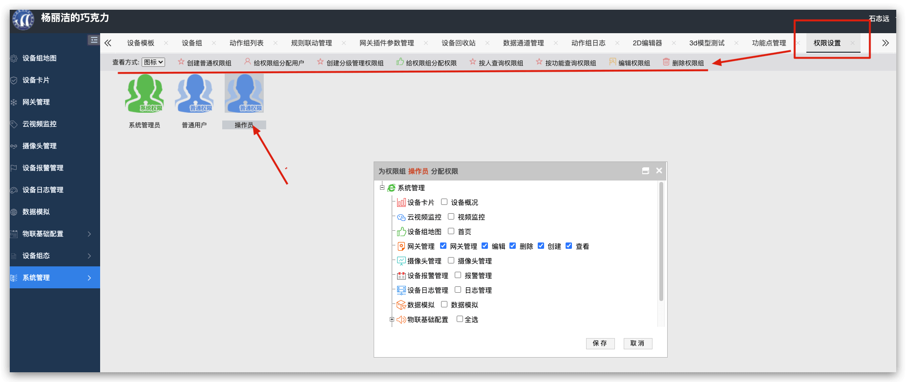Open 数据模拟 sidebar item
The height and width of the screenshot is (382, 906).
coord(55,212)
